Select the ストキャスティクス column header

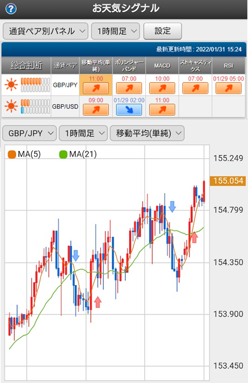coord(195,65)
